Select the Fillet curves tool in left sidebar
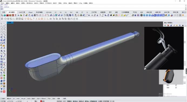The image size is (187, 102). click(4, 35)
